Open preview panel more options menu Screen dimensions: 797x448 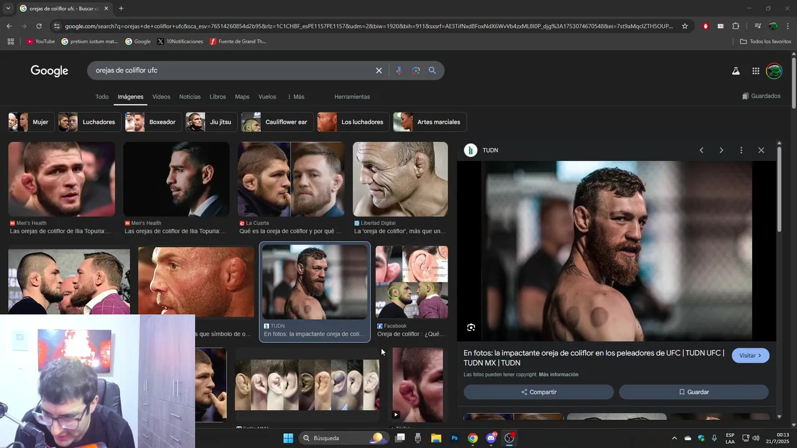point(741,150)
